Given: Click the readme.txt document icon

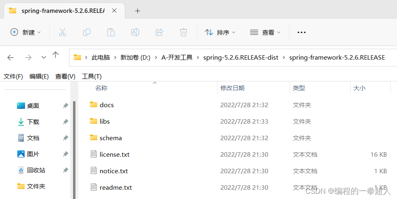Looking at the screenshot, I should coord(94,187).
